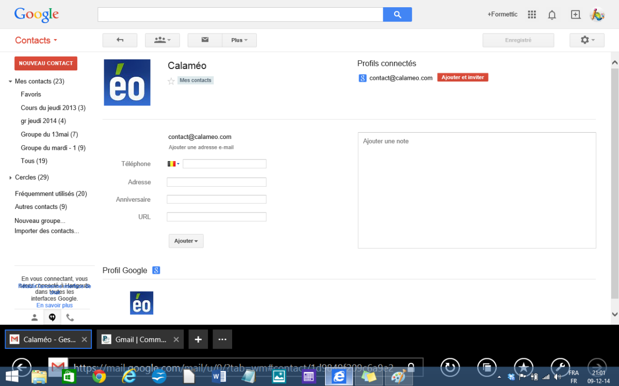The width and height of the screenshot is (619, 386).
Task: Open the Ajouter field dropdown
Action: pos(186,241)
